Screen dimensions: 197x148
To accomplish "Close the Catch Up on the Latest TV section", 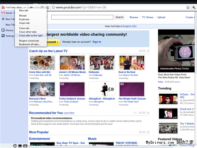I will tap(148, 51).
